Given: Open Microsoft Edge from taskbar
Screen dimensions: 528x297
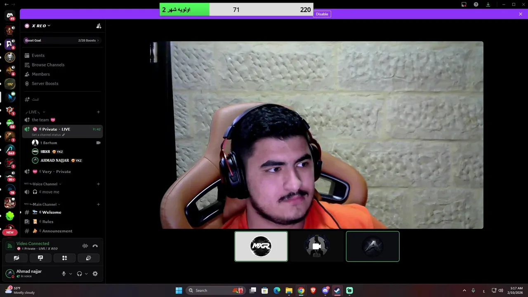Looking at the screenshot, I should point(277,290).
